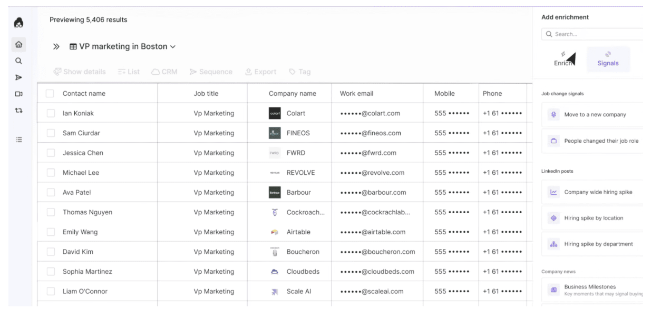Click the List toolbar button
Viewport: 661px width, 318px height.
129,72
